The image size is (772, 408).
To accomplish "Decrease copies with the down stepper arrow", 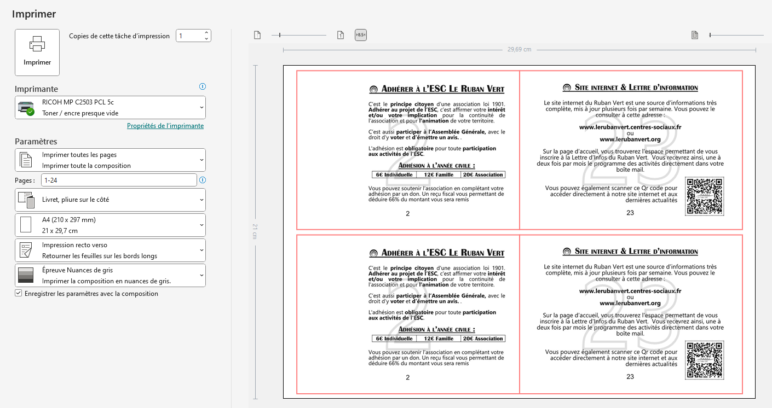I will (206, 39).
